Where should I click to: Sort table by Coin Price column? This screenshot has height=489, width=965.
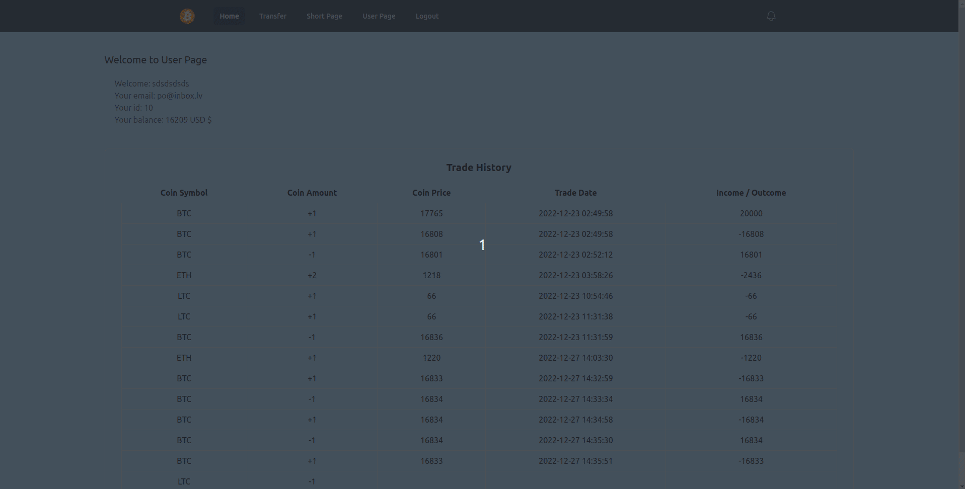[431, 193]
